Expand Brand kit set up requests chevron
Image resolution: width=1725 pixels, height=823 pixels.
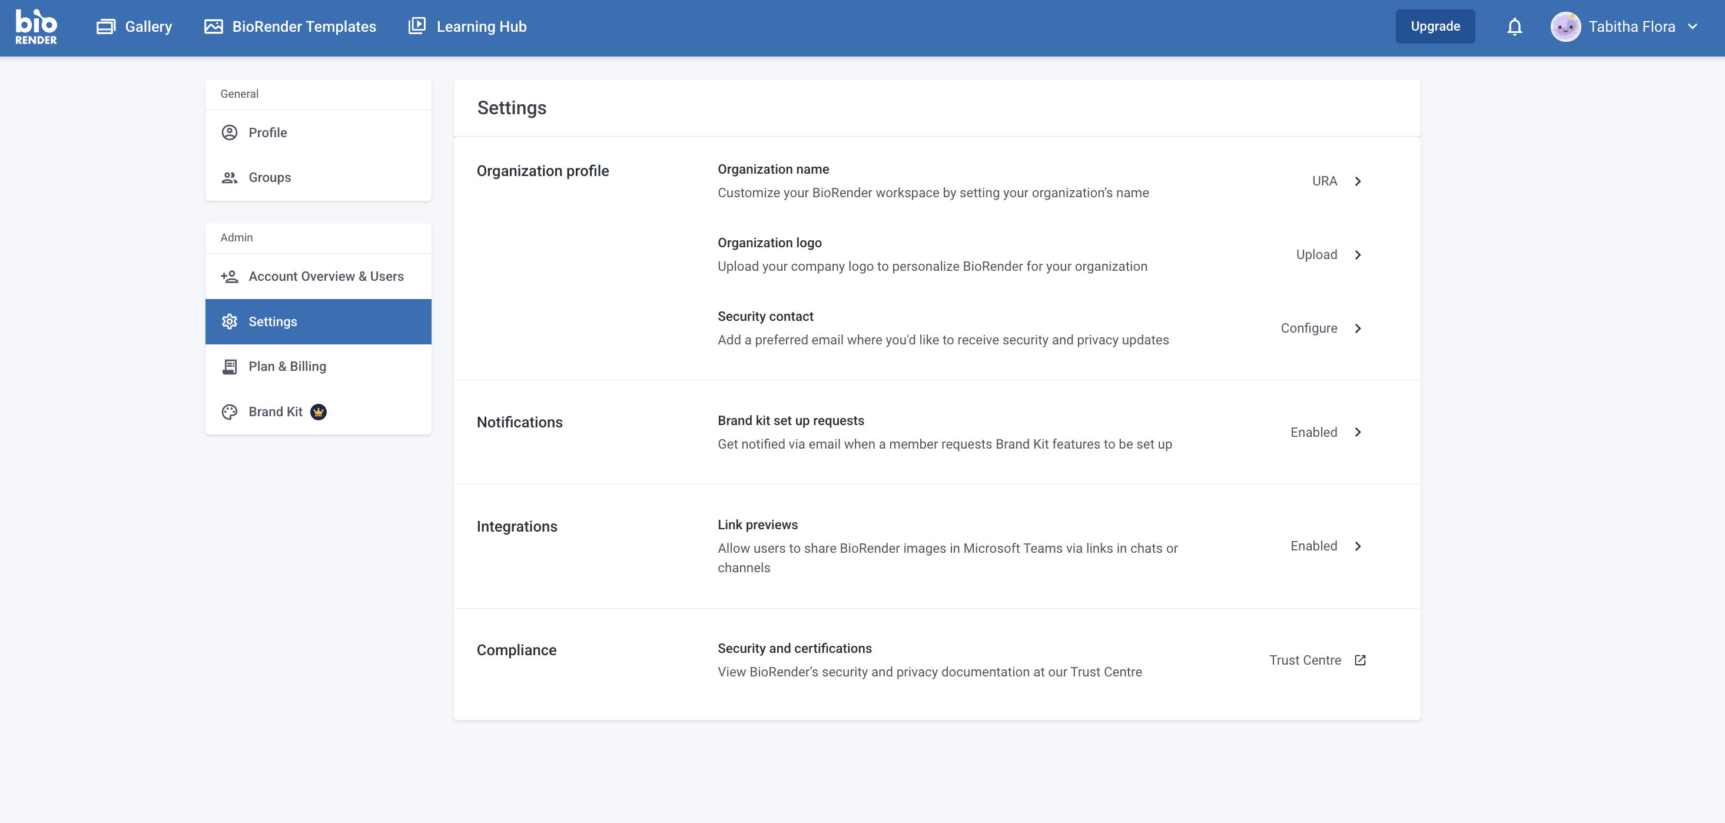tap(1358, 433)
